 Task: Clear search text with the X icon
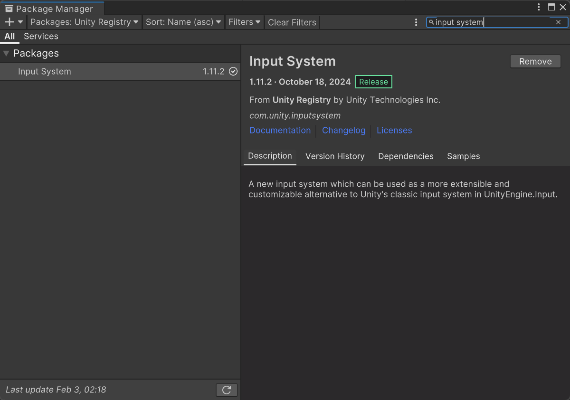pos(558,22)
